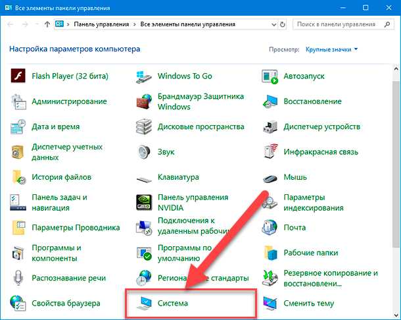
Task: Click the Резервное копирование и восстановление icon
Action: pos(270,278)
